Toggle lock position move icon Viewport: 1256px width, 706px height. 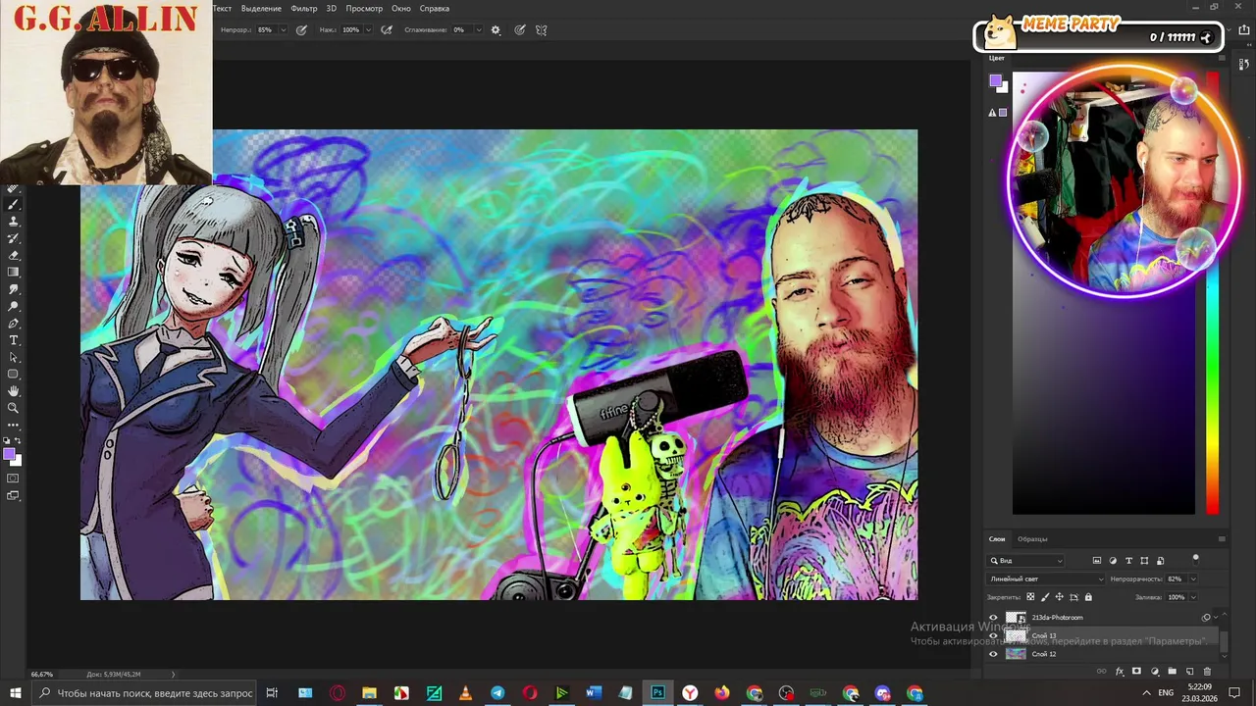(x=1060, y=597)
